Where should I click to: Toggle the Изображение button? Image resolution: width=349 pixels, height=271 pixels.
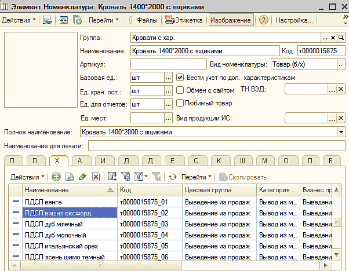(231, 20)
